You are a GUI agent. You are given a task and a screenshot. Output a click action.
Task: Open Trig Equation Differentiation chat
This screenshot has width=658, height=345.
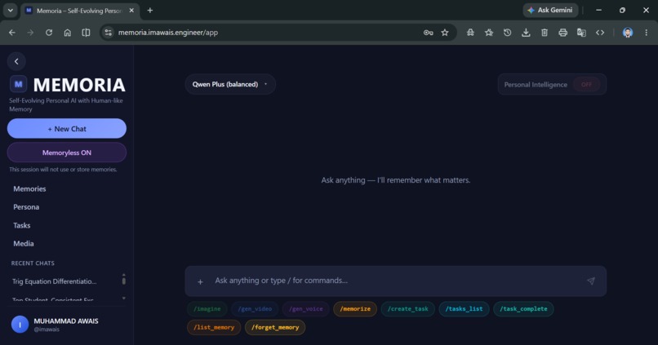[55, 281]
